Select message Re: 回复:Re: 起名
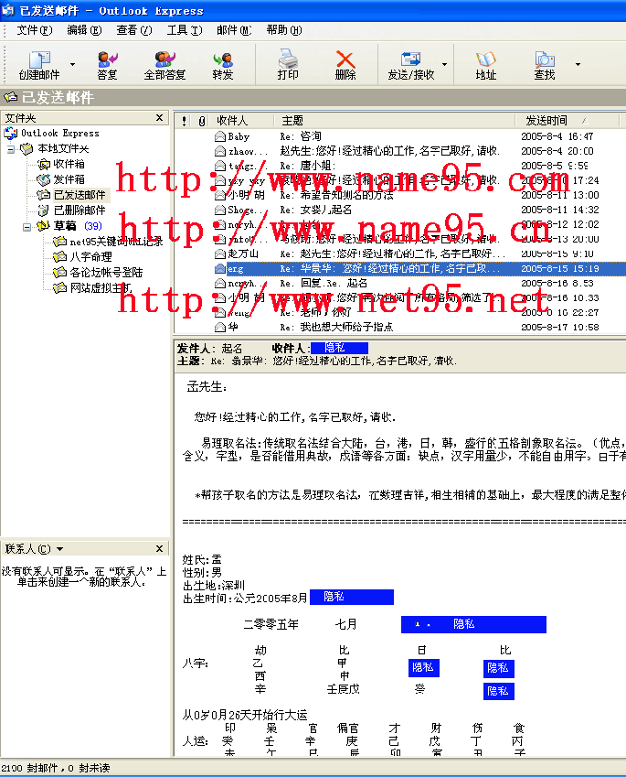Viewport: 626px width, 777px height. click(400, 283)
